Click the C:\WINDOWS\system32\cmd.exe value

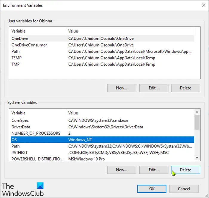point(98,120)
